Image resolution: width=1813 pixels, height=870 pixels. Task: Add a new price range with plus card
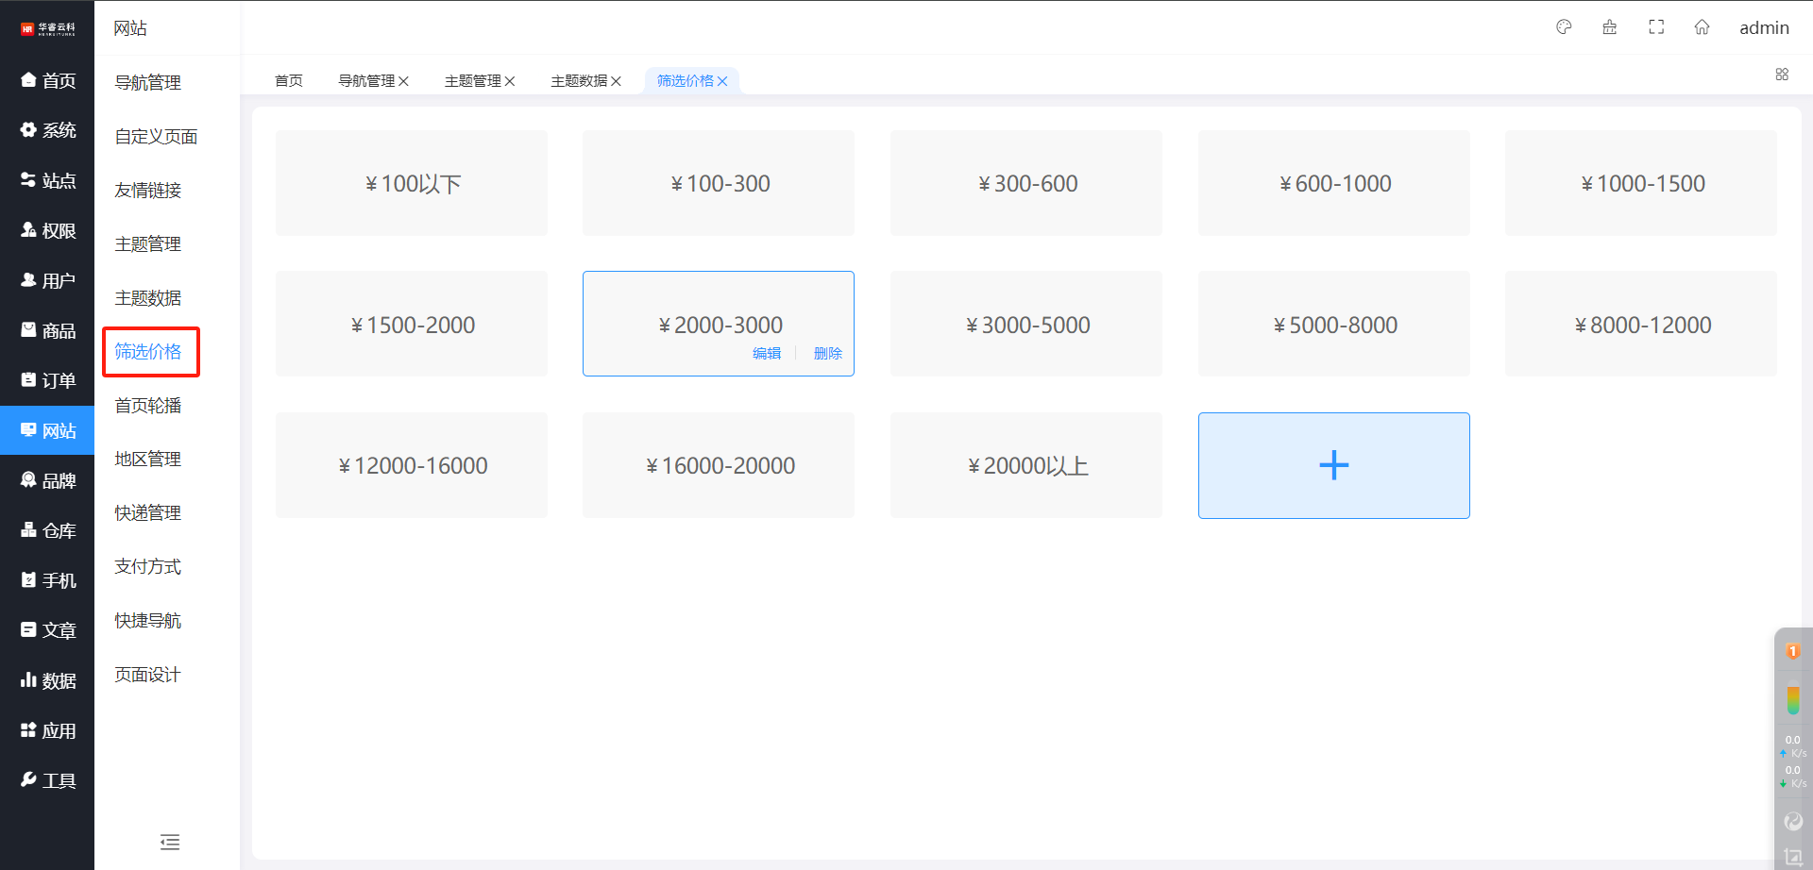point(1333,465)
